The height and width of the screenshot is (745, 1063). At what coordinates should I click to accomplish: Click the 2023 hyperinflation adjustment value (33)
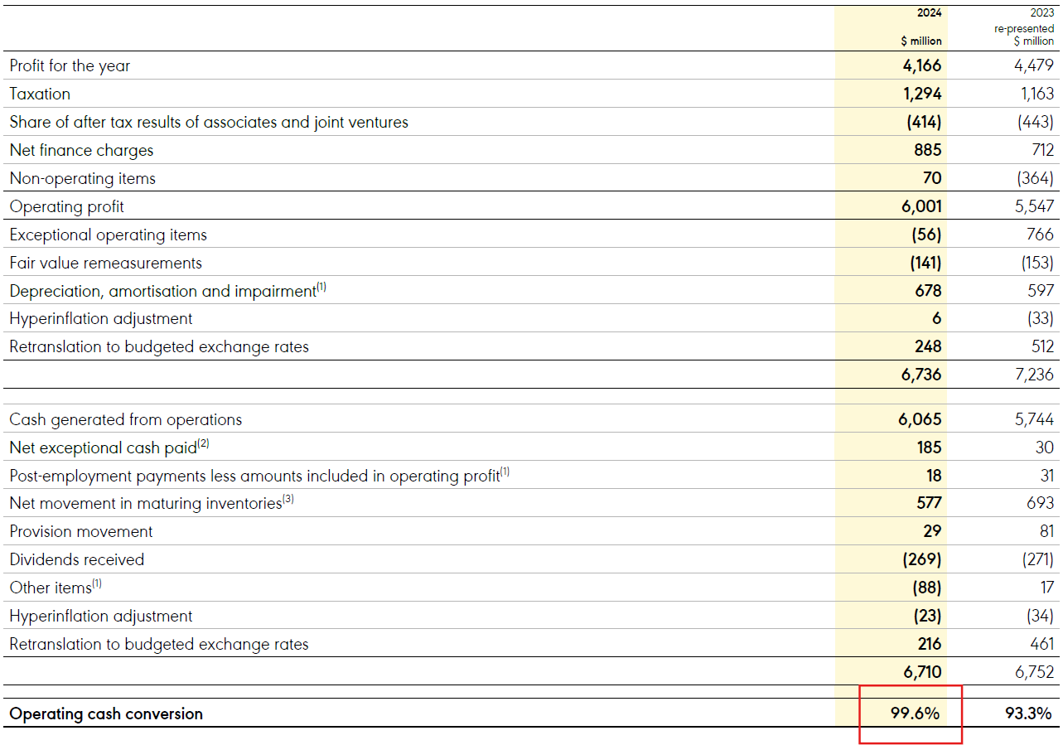coord(1041,318)
